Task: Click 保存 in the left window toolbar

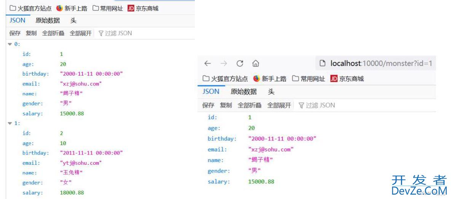Action: coord(15,33)
